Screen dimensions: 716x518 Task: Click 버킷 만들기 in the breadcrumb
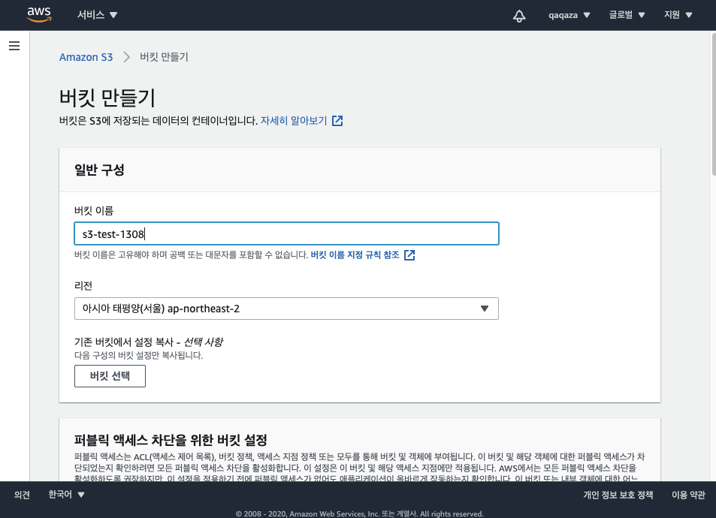tap(164, 57)
